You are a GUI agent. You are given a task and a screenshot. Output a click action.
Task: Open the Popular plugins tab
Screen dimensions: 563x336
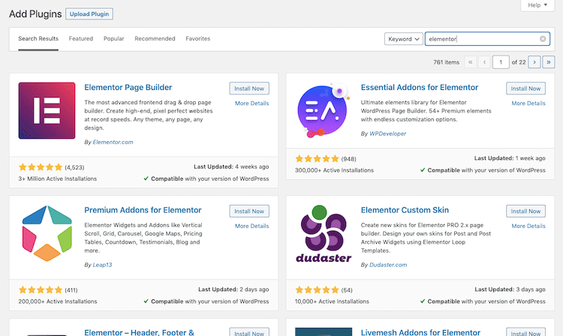click(x=114, y=38)
